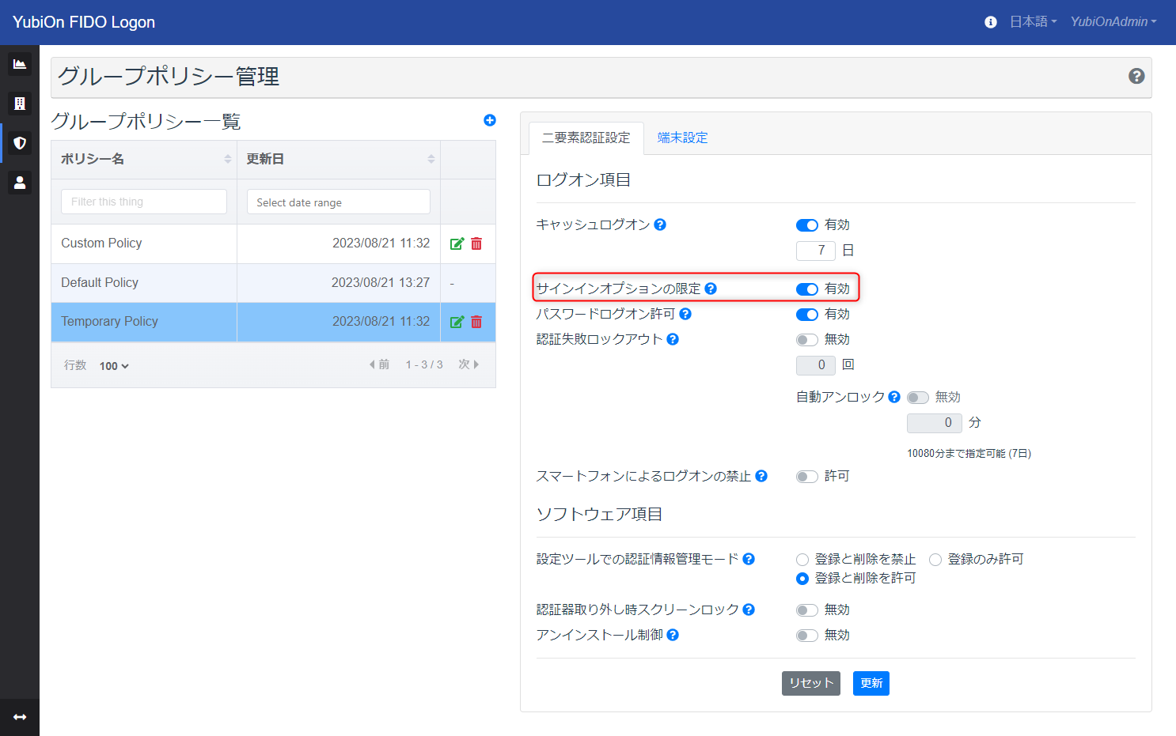Go to 次 next page
Image resolution: width=1176 pixels, height=736 pixels.
click(469, 364)
